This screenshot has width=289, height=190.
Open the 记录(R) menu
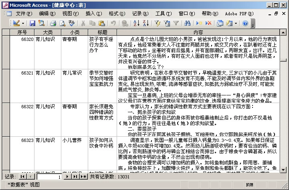140,14
